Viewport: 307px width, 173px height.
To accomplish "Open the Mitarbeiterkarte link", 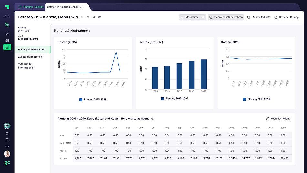I will pos(259,17).
